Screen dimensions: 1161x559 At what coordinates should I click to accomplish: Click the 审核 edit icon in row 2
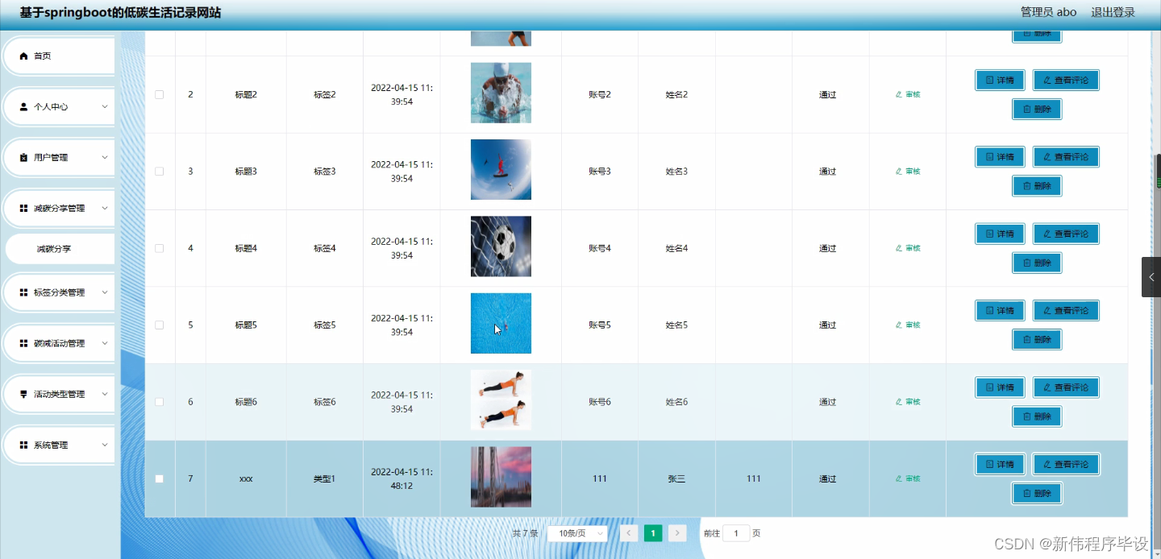point(899,94)
